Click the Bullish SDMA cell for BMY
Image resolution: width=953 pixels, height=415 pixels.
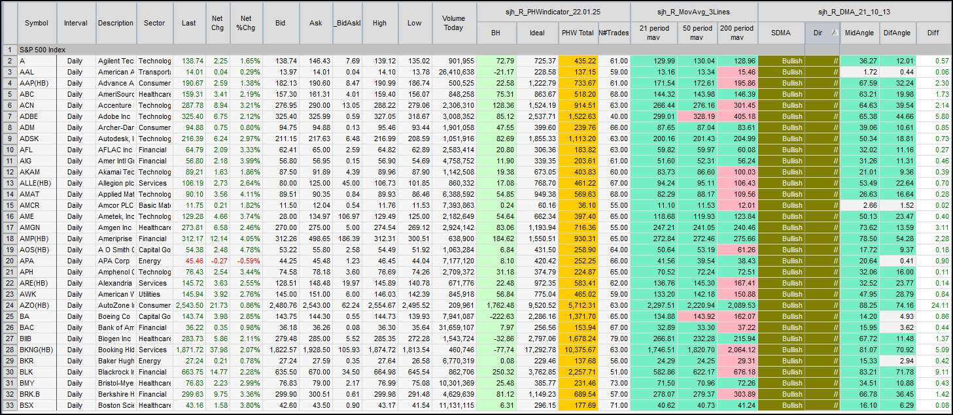point(782,383)
